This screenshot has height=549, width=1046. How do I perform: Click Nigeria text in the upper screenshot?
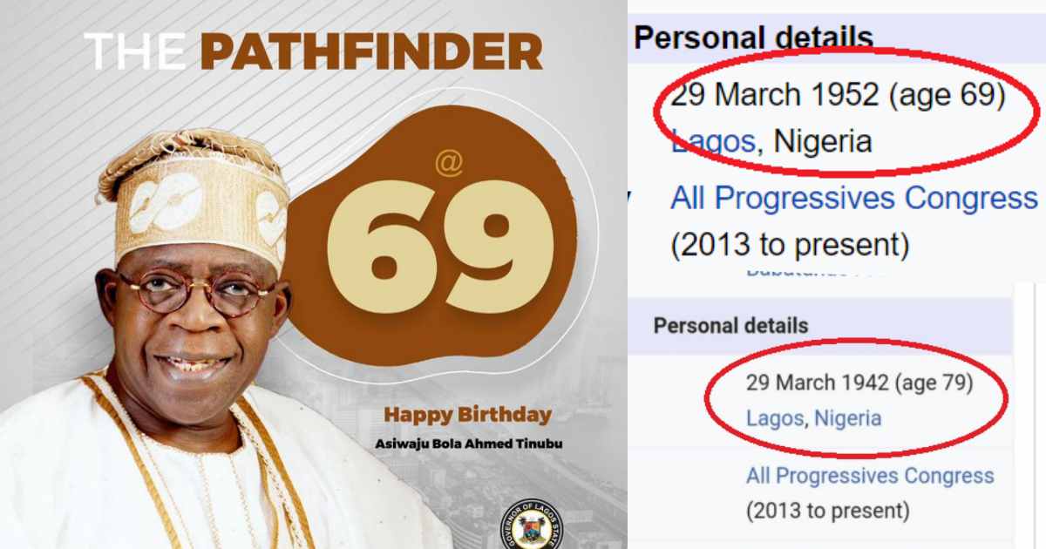(x=823, y=139)
